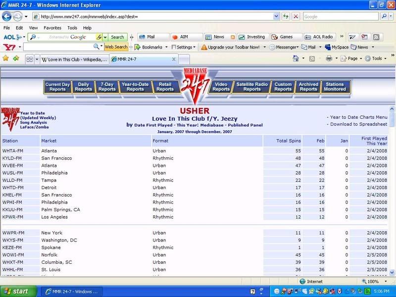Click the magnifier beside the Google search box

[x=384, y=17]
